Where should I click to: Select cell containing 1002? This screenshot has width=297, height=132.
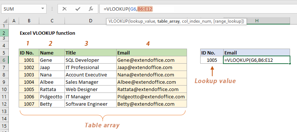pyautogui.click(x=29, y=67)
